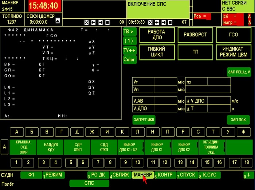Click the down arrow button labeled 0
Screen dimensions: 255x190
[248, 175]
